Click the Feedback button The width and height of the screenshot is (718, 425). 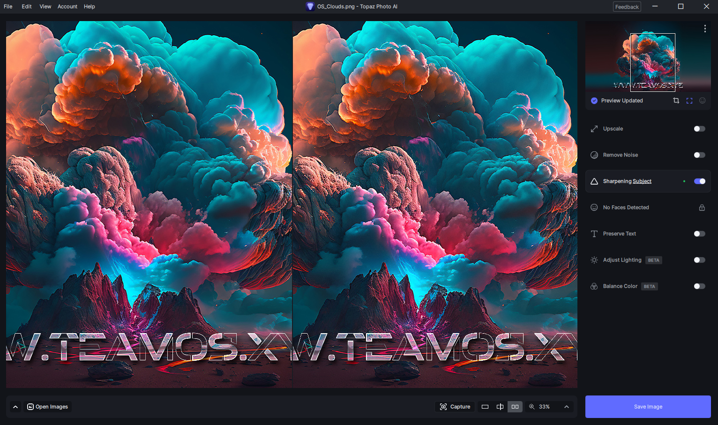(627, 7)
